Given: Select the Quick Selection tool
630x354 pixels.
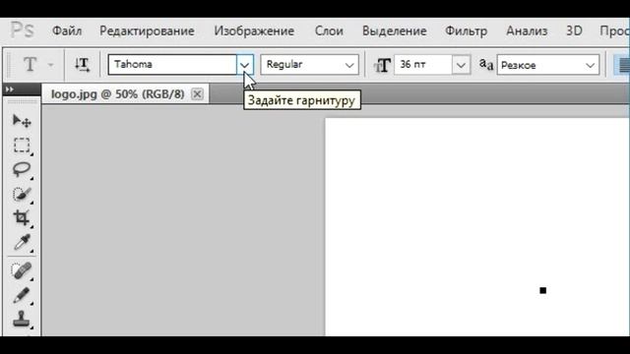Looking at the screenshot, I should pos(22,195).
